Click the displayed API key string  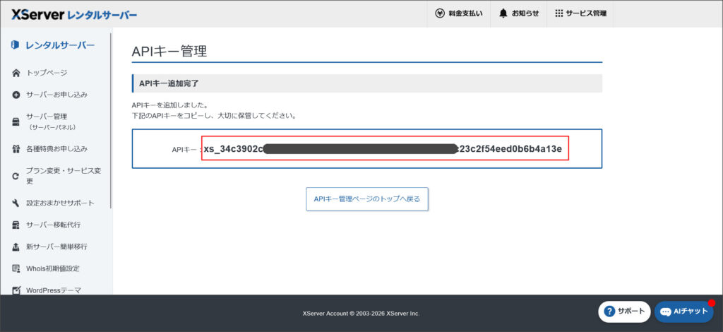(x=383, y=149)
